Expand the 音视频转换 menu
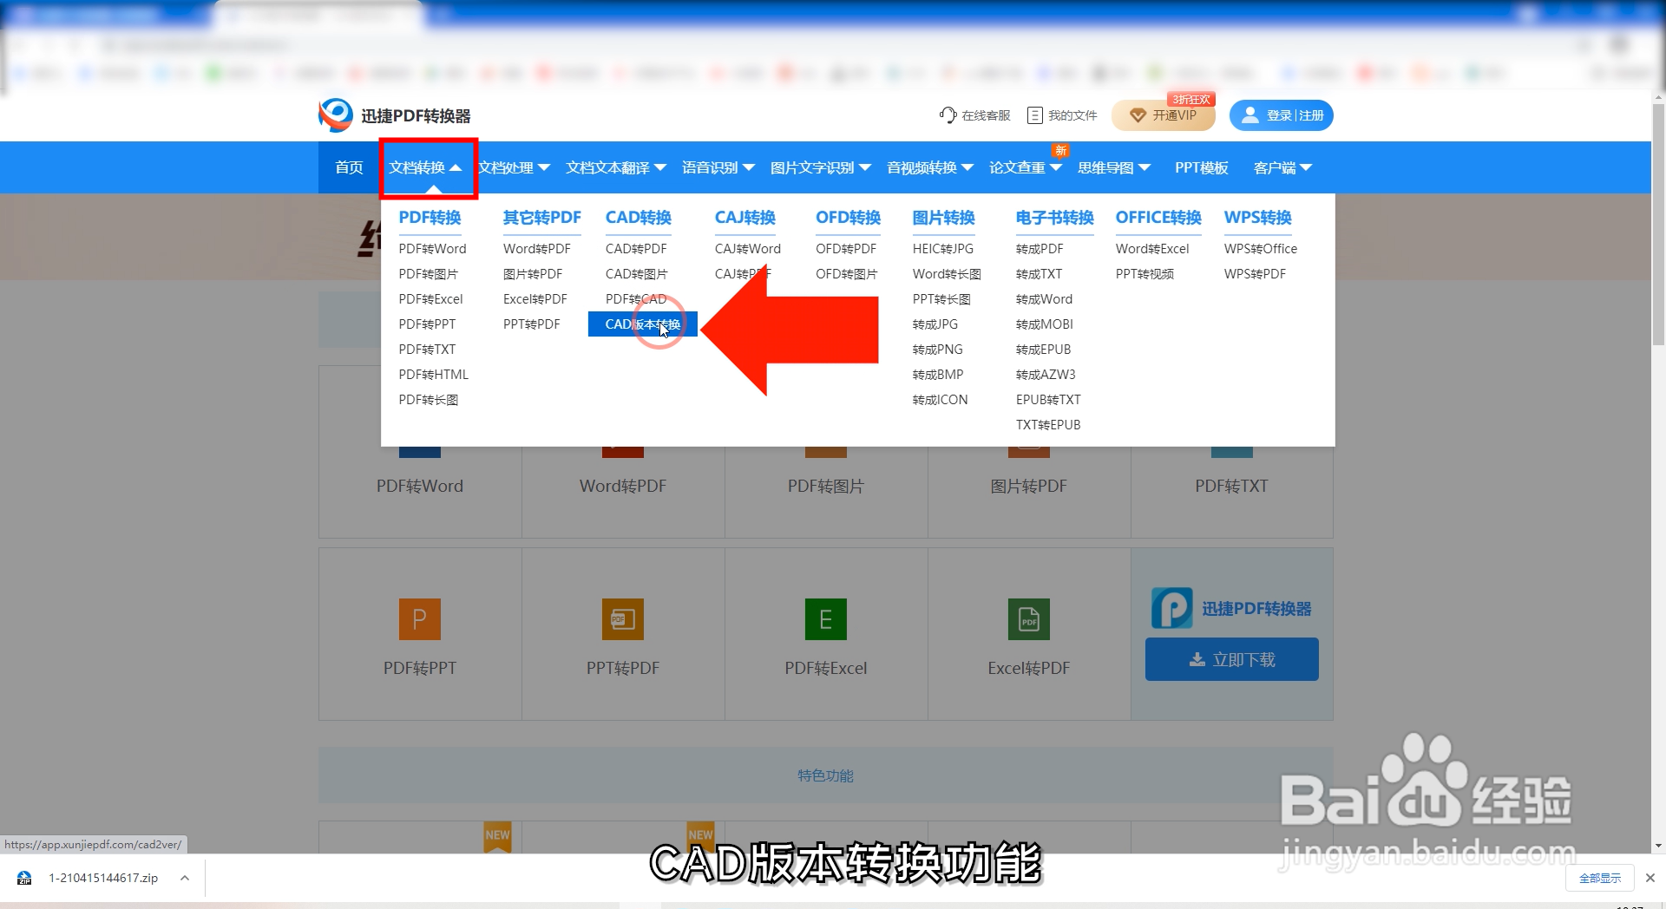The width and height of the screenshot is (1666, 909). pos(930,167)
